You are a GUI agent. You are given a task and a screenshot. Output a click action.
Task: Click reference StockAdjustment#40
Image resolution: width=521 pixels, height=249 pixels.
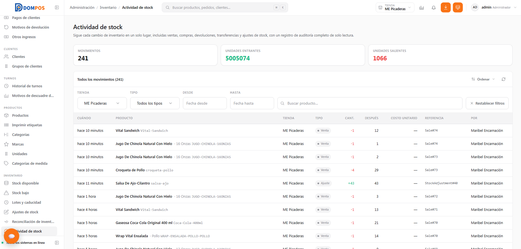441,183
